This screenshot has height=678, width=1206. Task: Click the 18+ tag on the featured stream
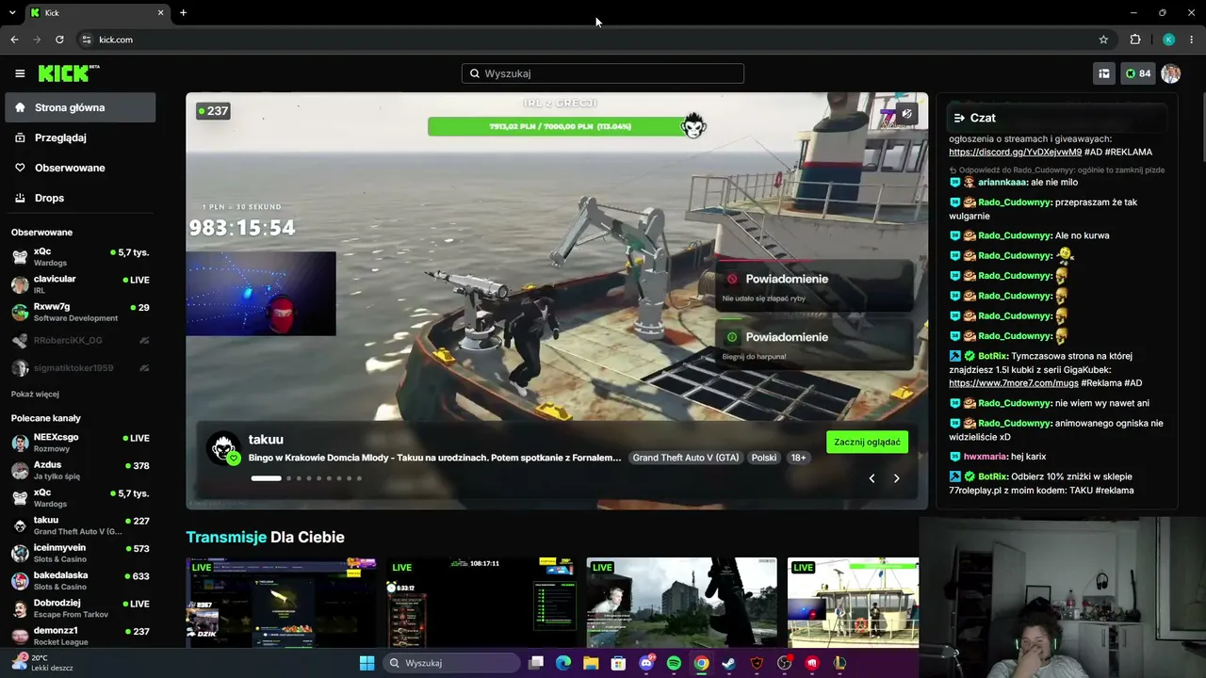click(798, 458)
